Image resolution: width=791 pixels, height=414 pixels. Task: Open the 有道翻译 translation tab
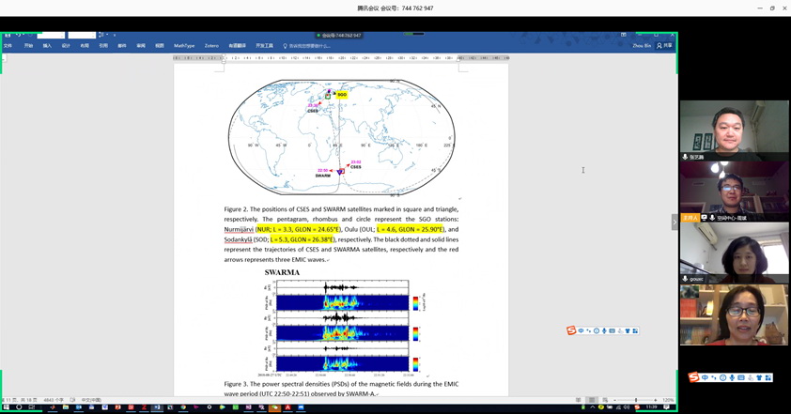237,46
